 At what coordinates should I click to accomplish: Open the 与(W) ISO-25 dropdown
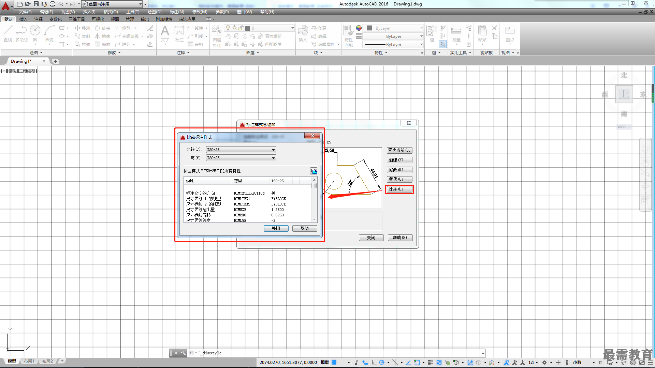tap(241, 158)
